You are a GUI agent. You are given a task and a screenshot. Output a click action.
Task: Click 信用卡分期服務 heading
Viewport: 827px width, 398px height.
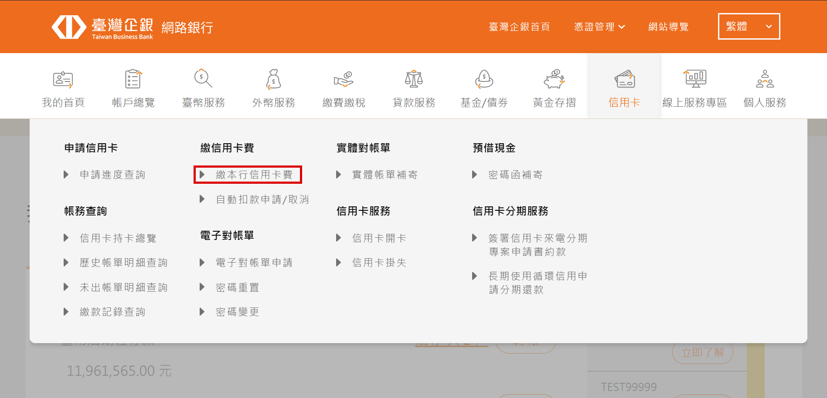click(510, 211)
